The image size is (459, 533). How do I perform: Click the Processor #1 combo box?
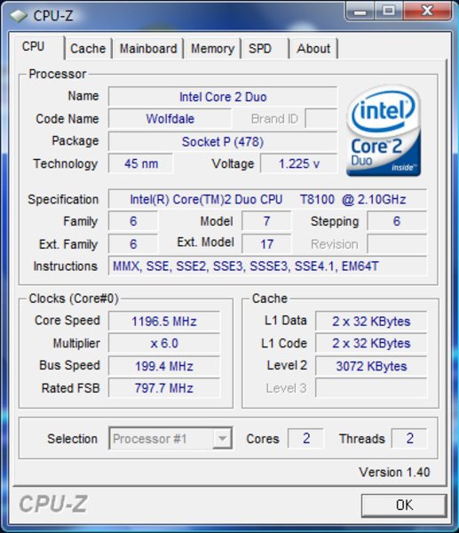170,439
